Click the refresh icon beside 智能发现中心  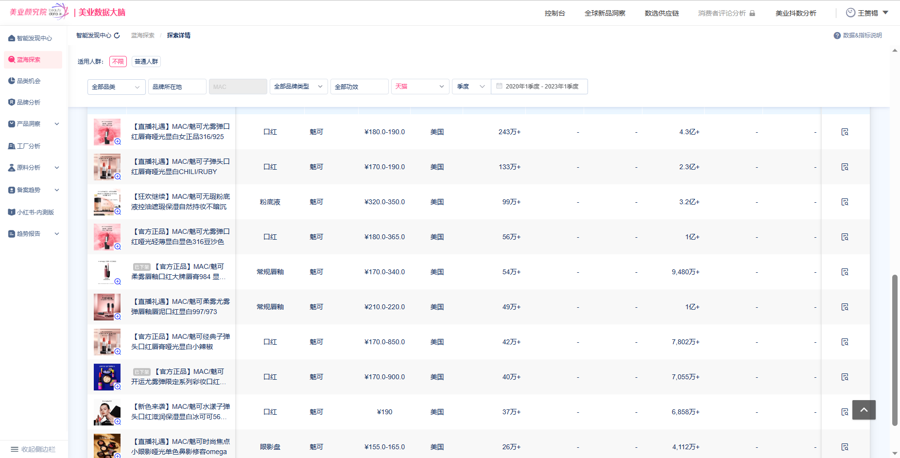click(117, 35)
